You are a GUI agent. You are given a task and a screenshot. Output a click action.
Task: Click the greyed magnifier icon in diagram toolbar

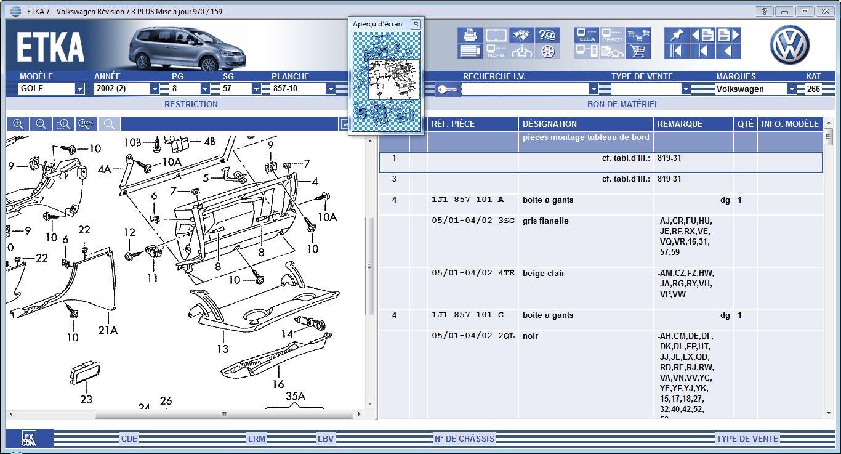click(x=109, y=124)
